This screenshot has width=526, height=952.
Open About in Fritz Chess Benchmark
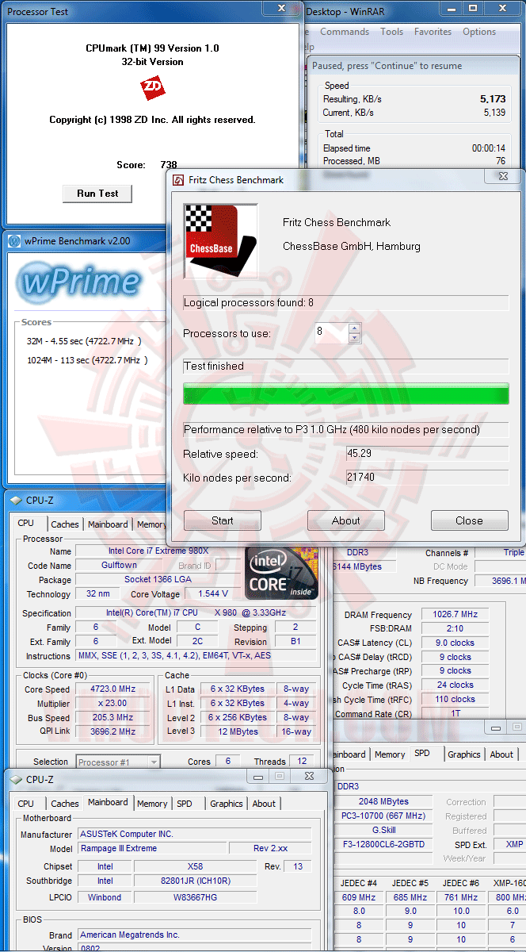[x=346, y=520]
